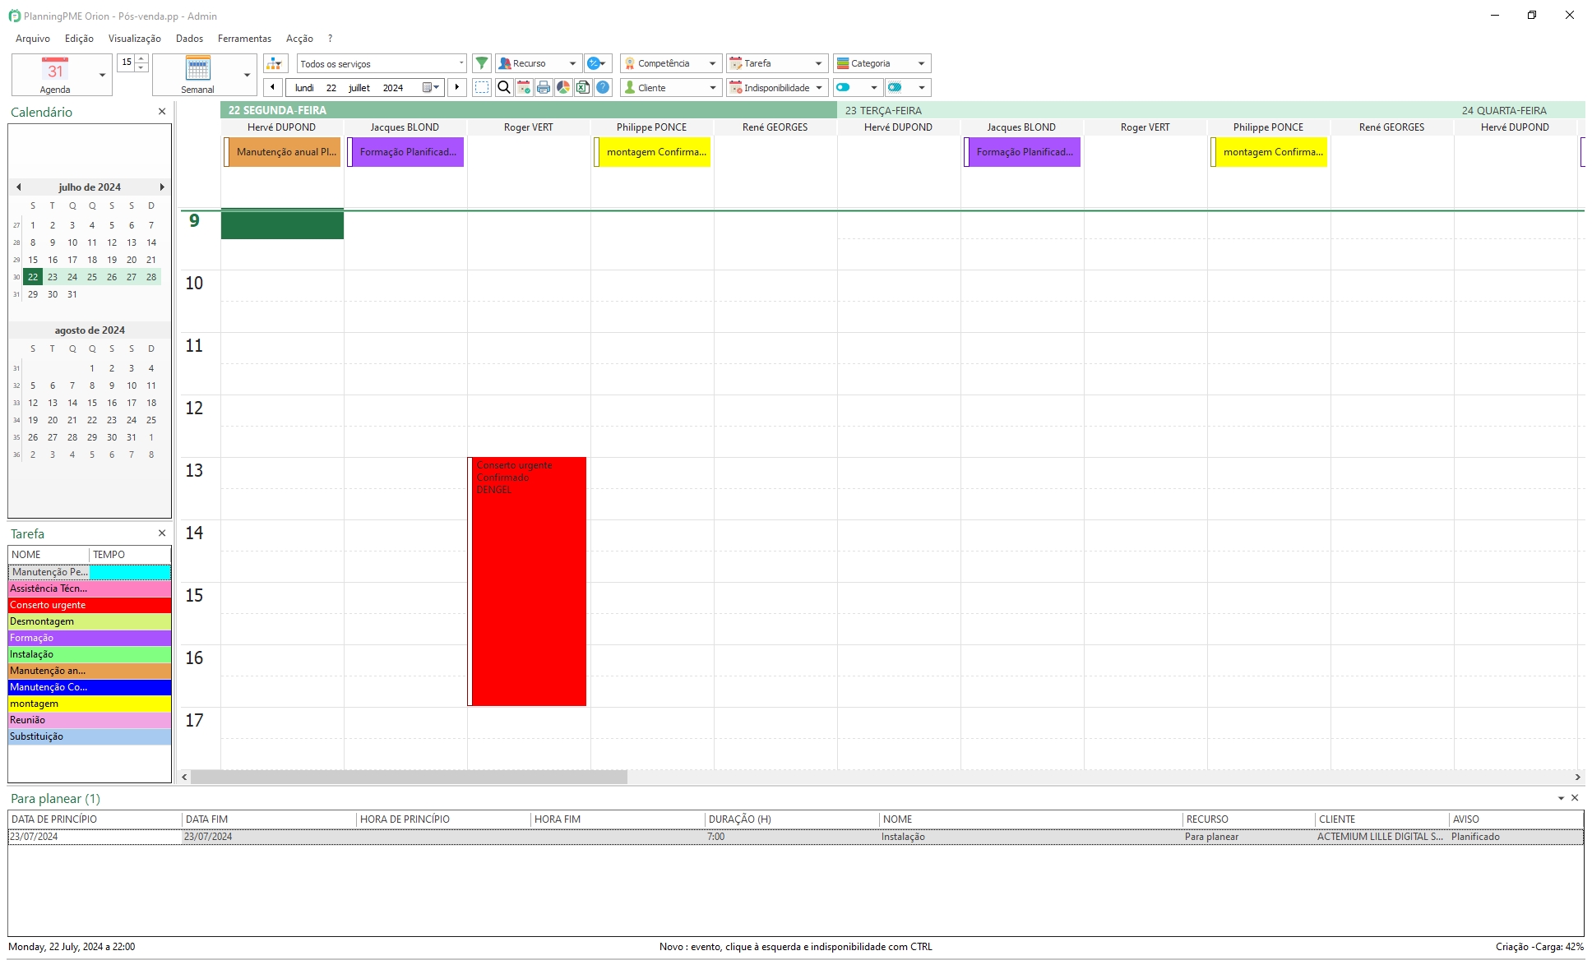Open Todos os serviços combo box
Viewport: 1592px width, 960px height.
click(382, 63)
